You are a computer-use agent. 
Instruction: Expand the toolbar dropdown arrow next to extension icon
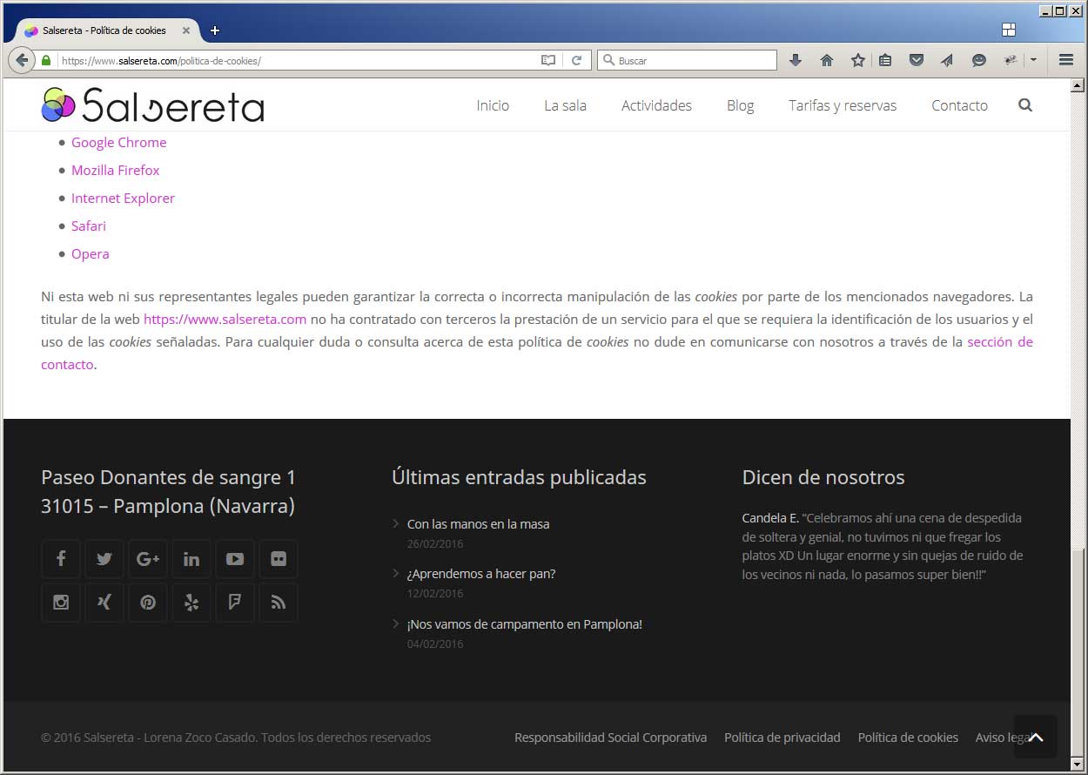coord(1033,60)
